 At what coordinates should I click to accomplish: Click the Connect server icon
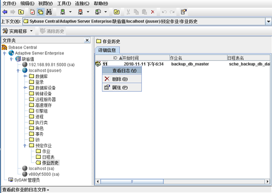click(63, 12)
